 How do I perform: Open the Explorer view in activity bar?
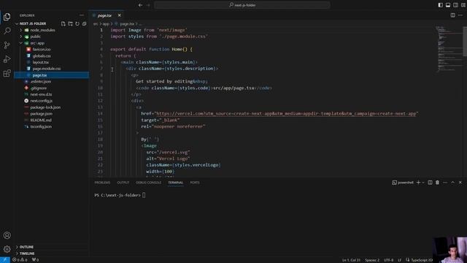pyautogui.click(x=7, y=17)
